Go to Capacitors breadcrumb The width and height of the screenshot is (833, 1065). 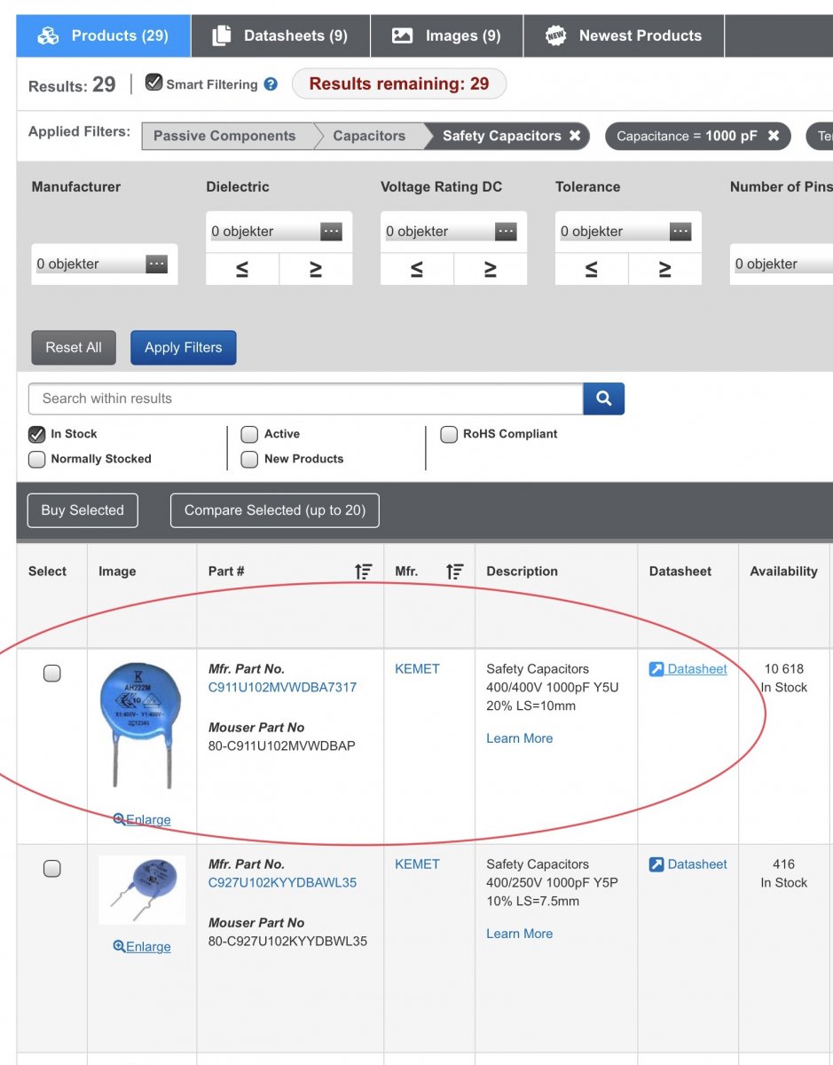[369, 136]
